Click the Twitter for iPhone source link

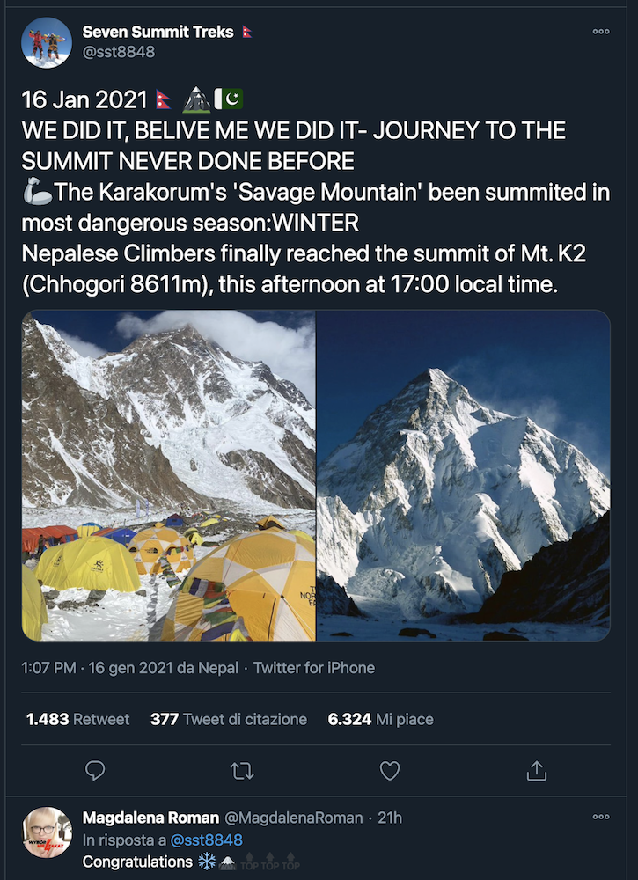313,668
